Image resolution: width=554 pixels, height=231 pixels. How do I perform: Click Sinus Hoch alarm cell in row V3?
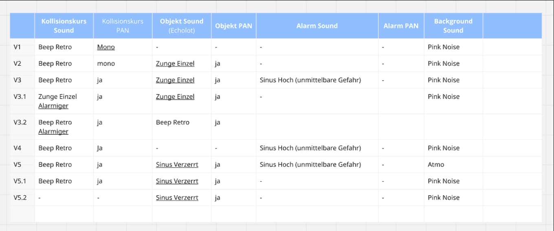(310, 80)
